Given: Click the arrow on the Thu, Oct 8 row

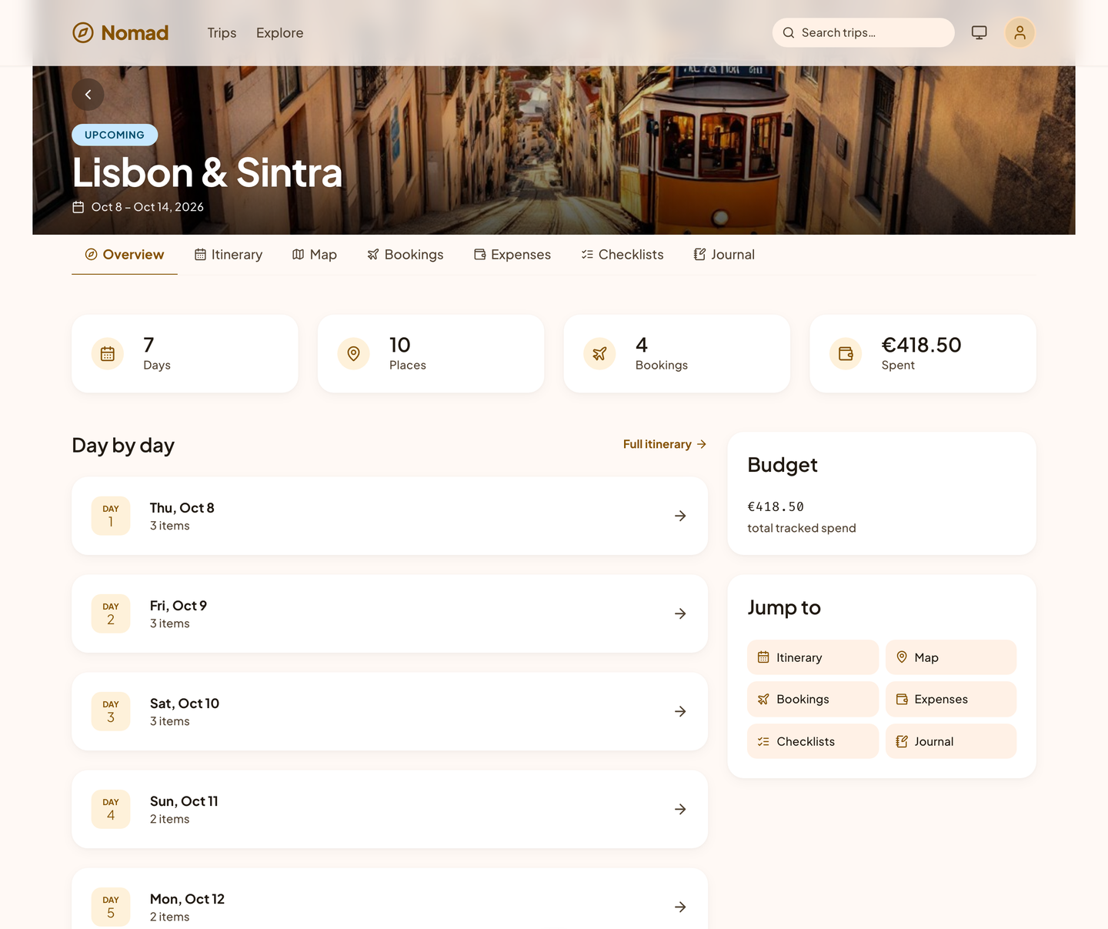Looking at the screenshot, I should tap(680, 516).
